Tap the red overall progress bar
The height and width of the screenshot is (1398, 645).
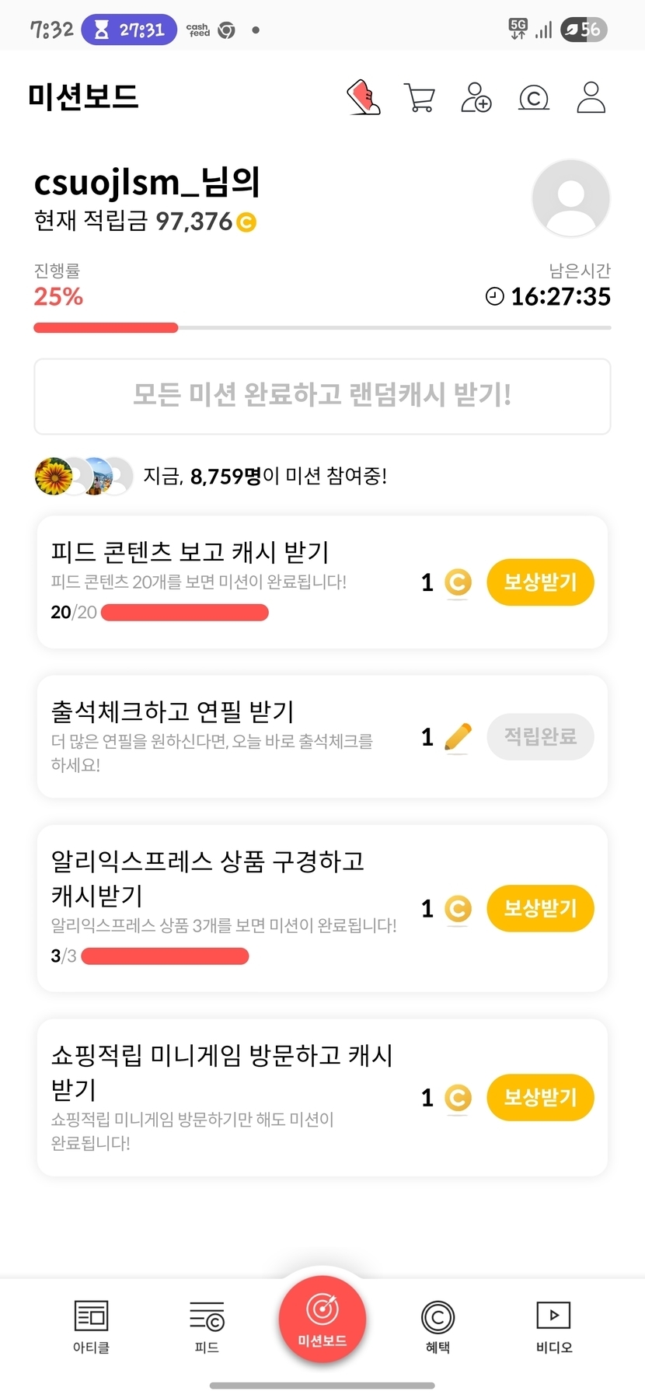pos(106,328)
